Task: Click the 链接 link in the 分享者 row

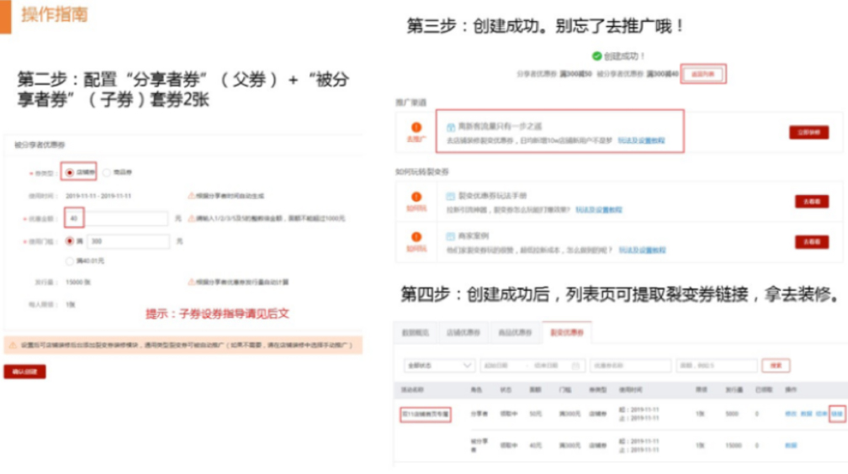Action: coord(837,414)
